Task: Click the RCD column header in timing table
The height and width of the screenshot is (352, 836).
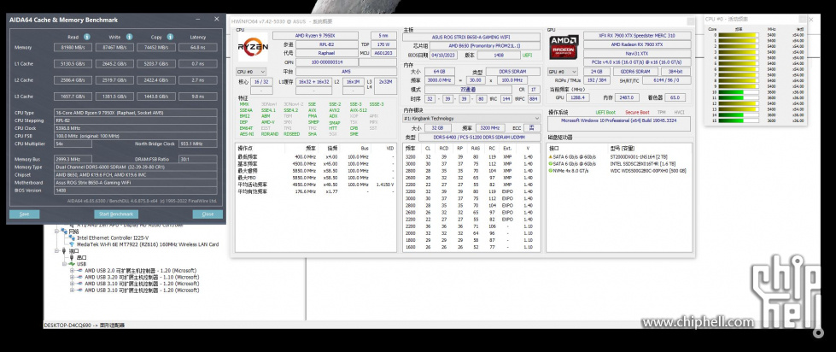Action: coord(443,148)
